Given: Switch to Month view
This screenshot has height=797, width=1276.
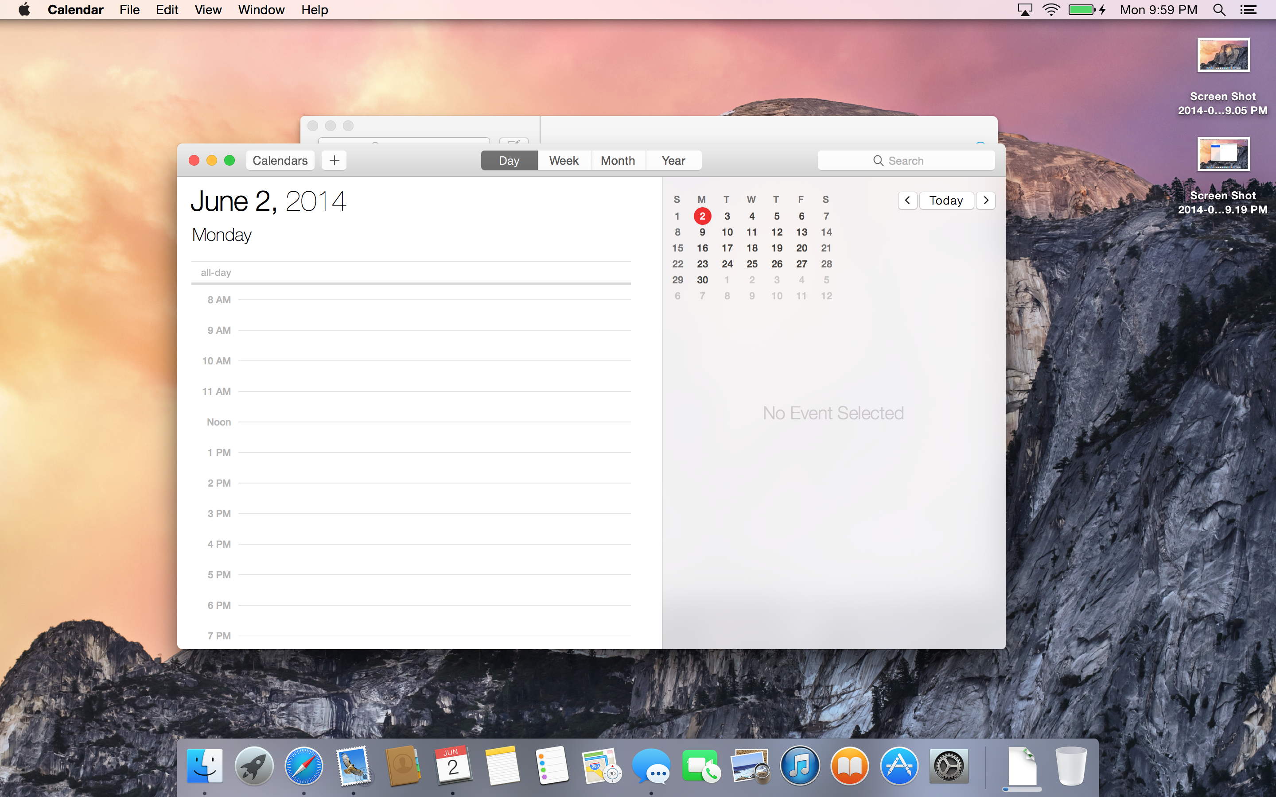Looking at the screenshot, I should pyautogui.click(x=618, y=160).
